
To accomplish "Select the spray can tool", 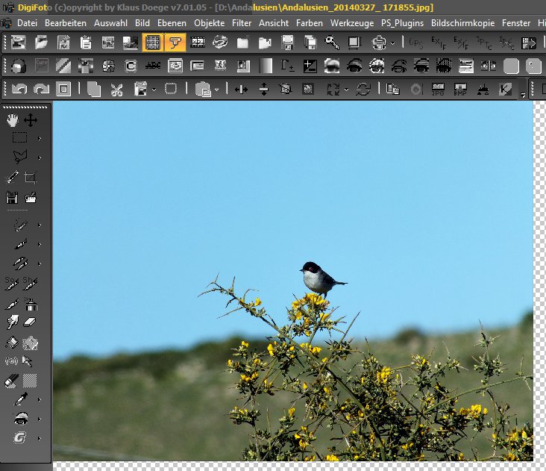I will click(31, 304).
